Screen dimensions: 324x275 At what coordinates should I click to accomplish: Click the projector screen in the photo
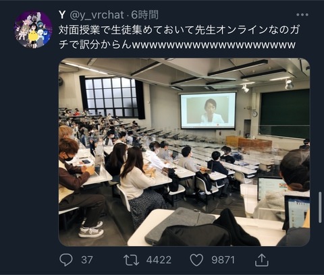208,111
